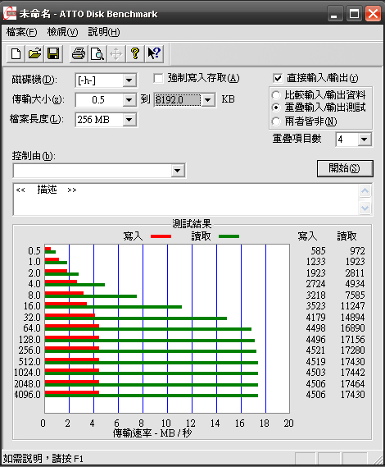Expand the 重疊項目數 dropdown
Screen dimensions: 385x467
365,140
